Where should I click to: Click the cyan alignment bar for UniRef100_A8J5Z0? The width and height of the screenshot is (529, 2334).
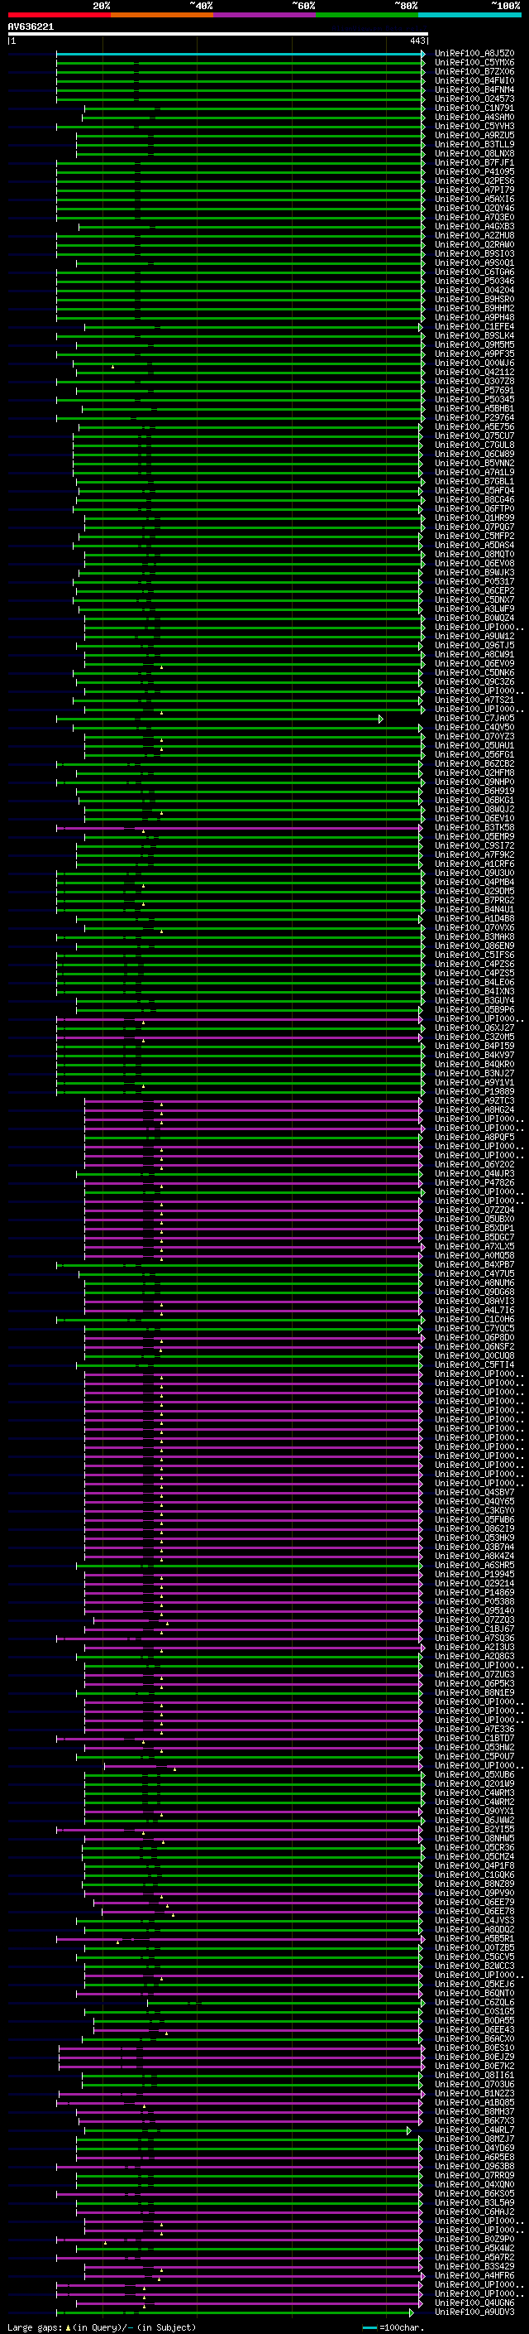[x=239, y=54]
